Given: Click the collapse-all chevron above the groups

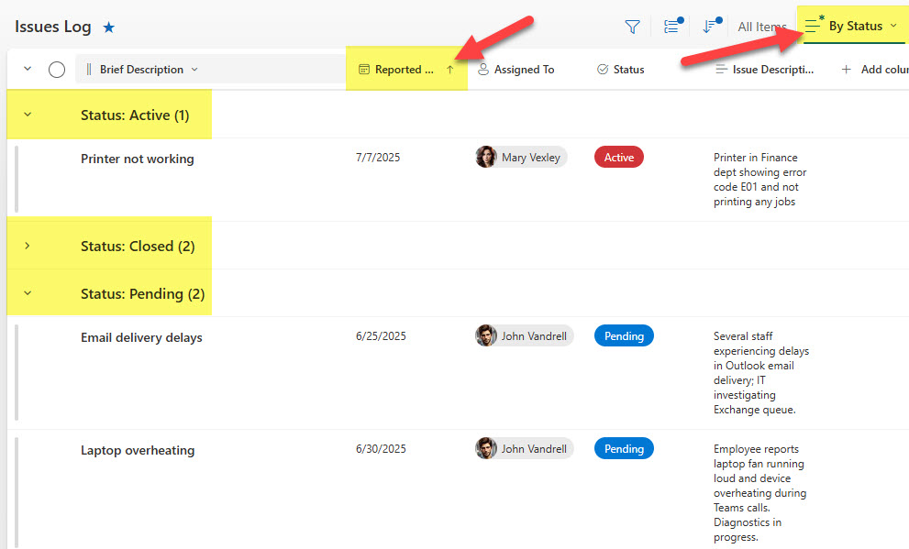Looking at the screenshot, I should 27,69.
